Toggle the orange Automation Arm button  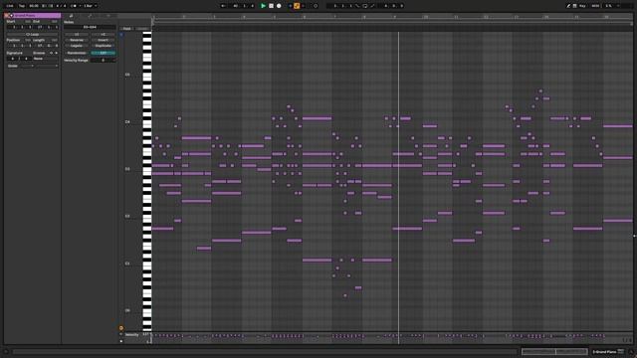coord(297,6)
